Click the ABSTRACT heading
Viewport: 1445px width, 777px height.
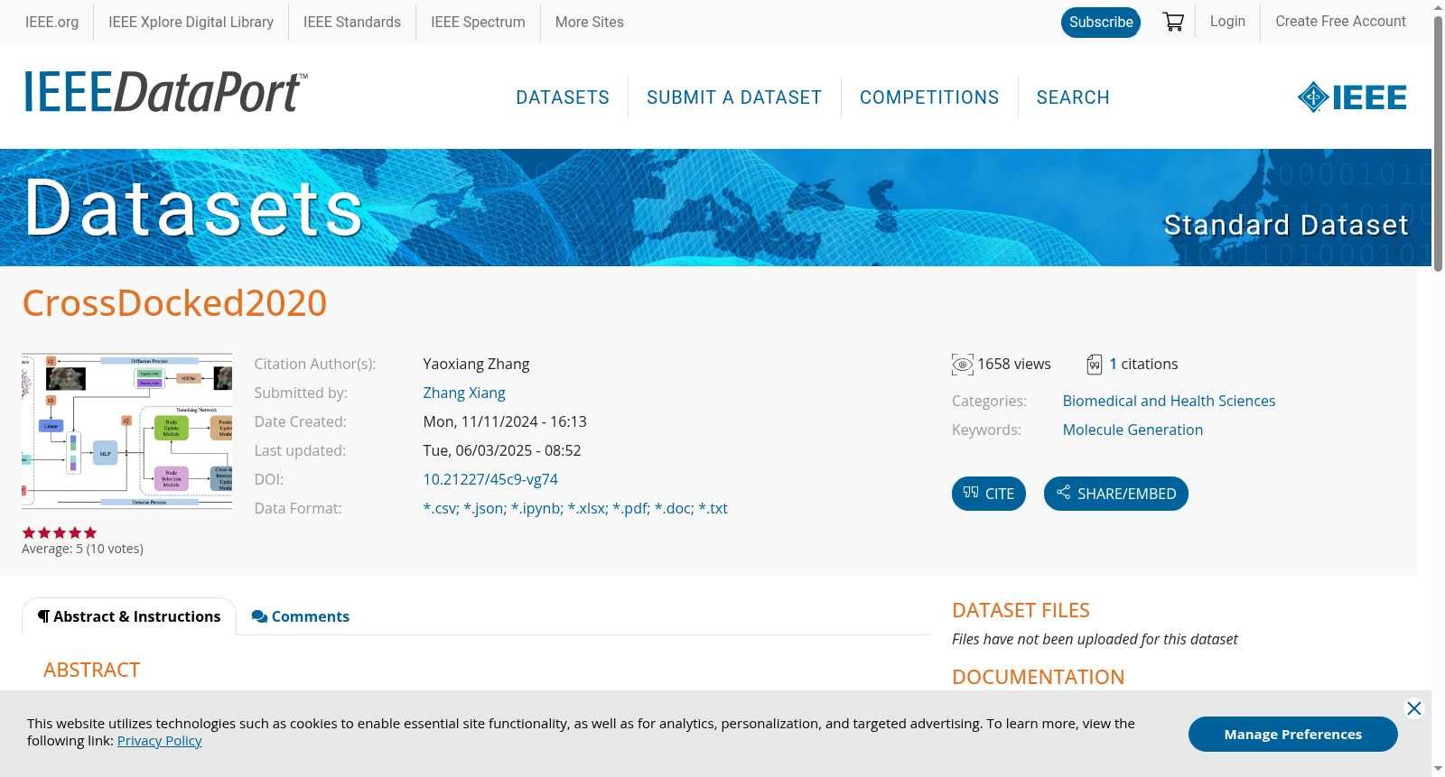pyautogui.click(x=92, y=670)
